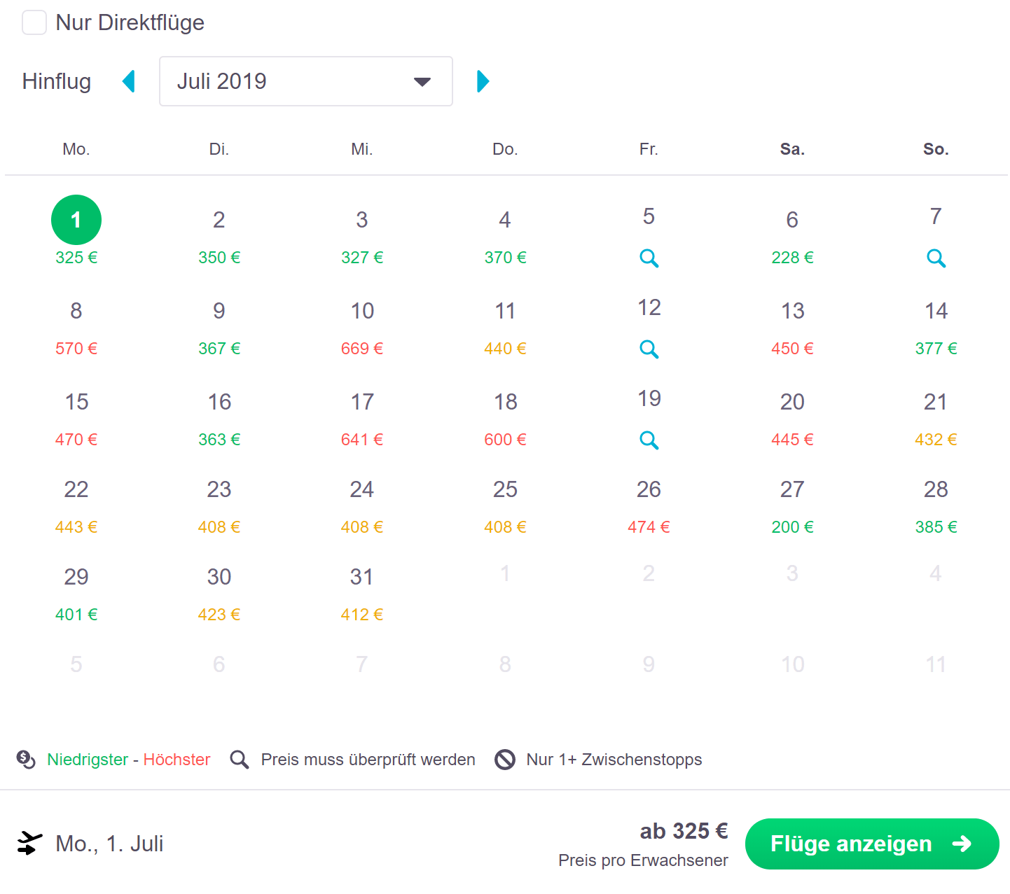Click the magnifier icon in the legend
Viewport: 1010px width, 894px height.
coord(240,760)
